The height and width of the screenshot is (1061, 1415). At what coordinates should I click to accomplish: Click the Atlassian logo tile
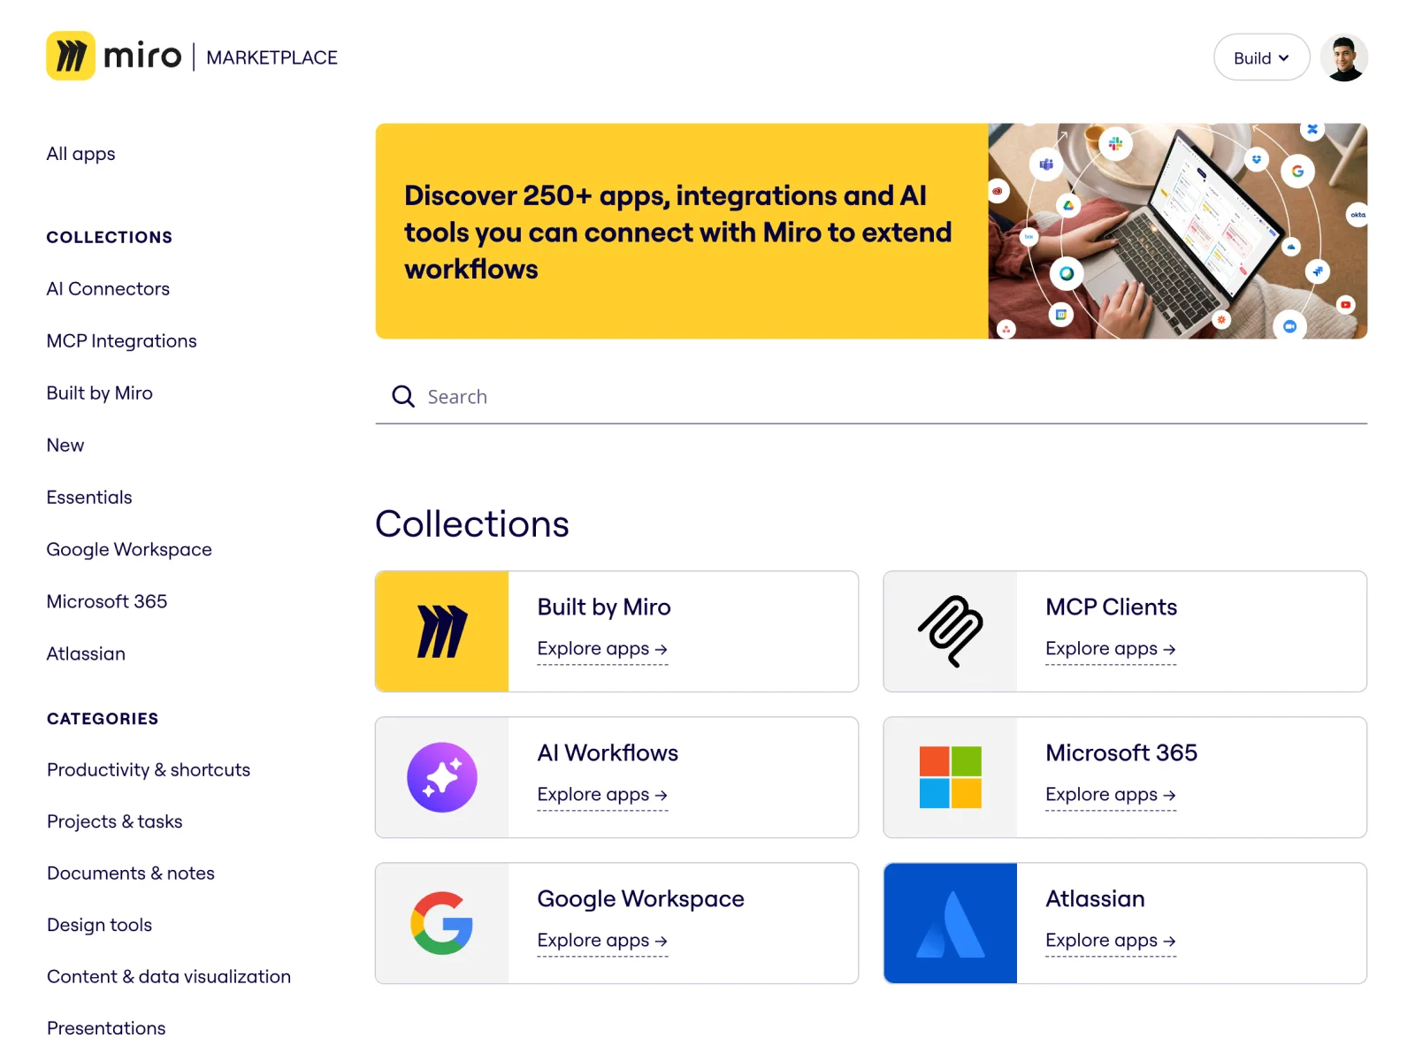951,923
